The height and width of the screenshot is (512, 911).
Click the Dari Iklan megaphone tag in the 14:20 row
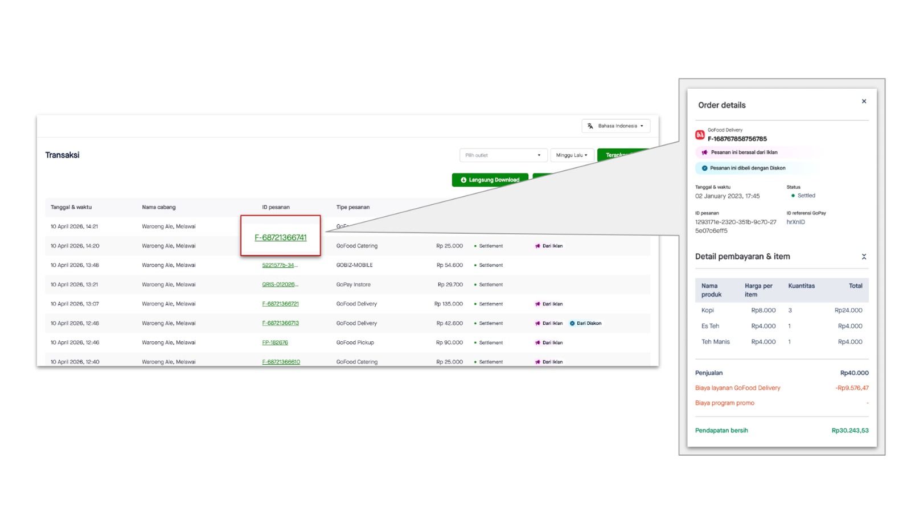tap(549, 246)
